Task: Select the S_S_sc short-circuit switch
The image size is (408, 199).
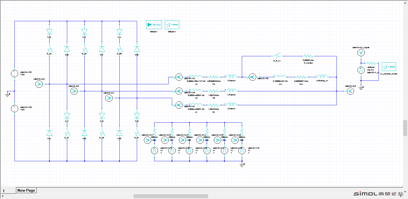Action: tap(276, 55)
